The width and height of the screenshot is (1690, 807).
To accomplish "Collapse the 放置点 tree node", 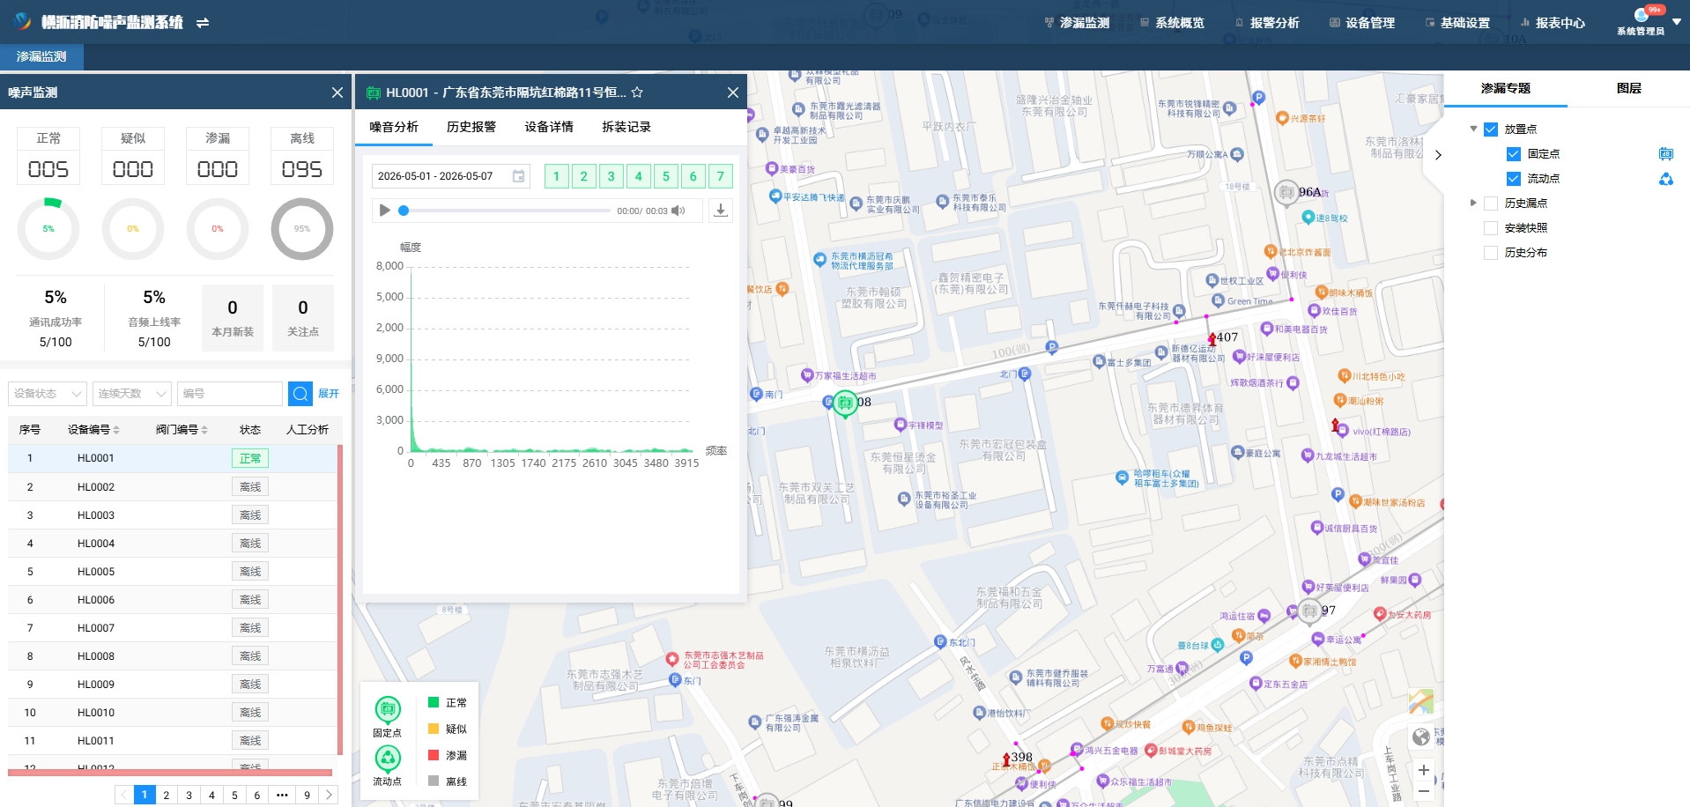I will click(1473, 129).
